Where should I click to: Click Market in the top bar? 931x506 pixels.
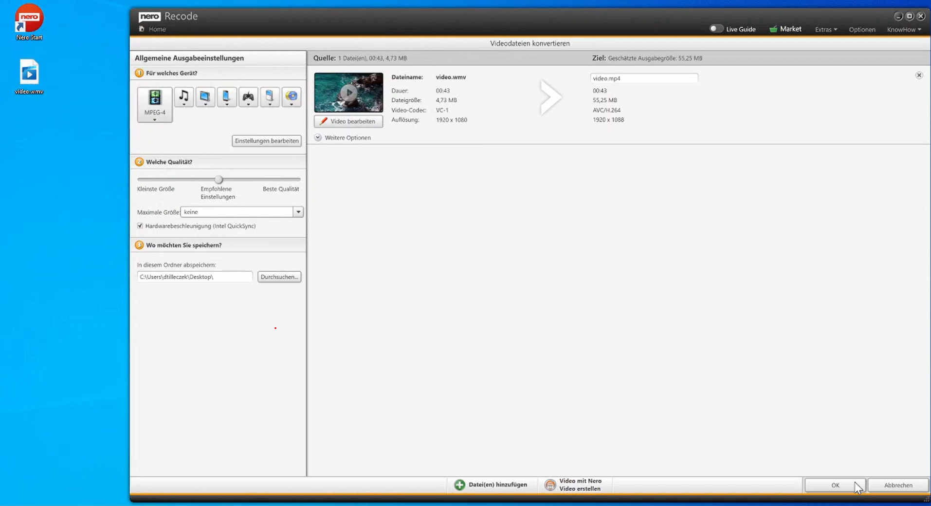point(790,29)
